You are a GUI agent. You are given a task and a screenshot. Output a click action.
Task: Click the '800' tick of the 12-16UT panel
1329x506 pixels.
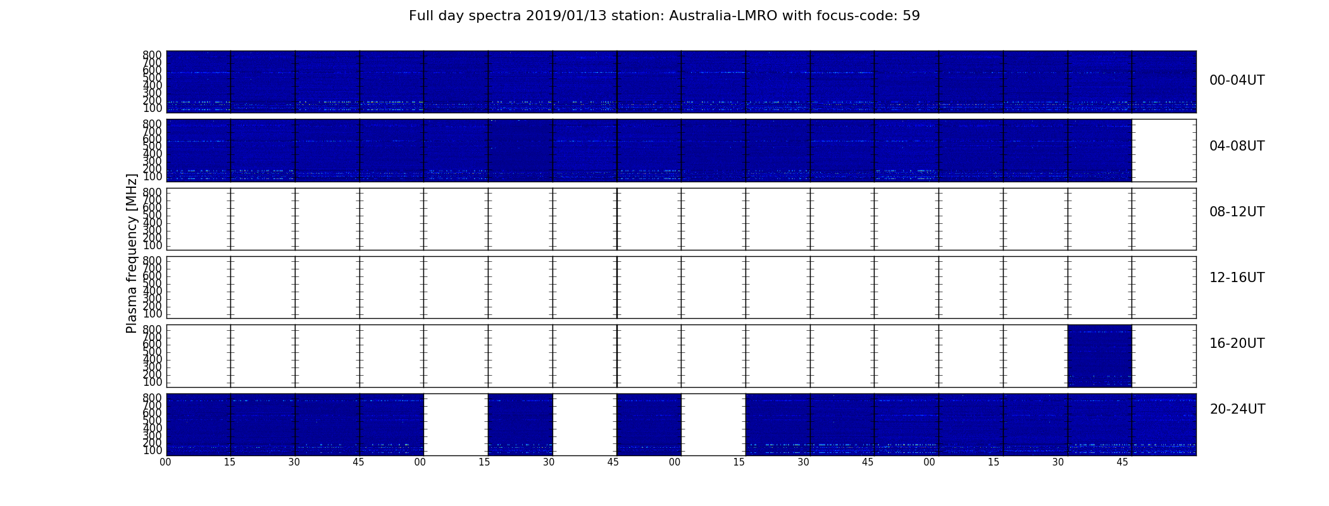152,261
